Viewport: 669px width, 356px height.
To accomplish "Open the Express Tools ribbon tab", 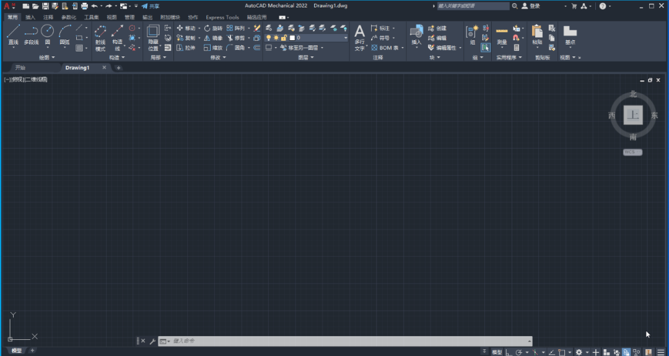I will [x=222, y=17].
